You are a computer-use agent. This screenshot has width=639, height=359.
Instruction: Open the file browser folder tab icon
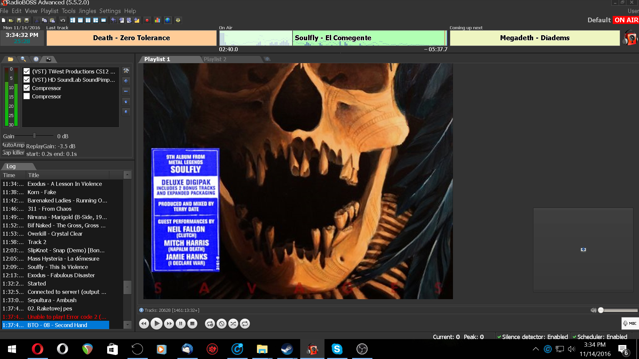pyautogui.click(x=11, y=59)
